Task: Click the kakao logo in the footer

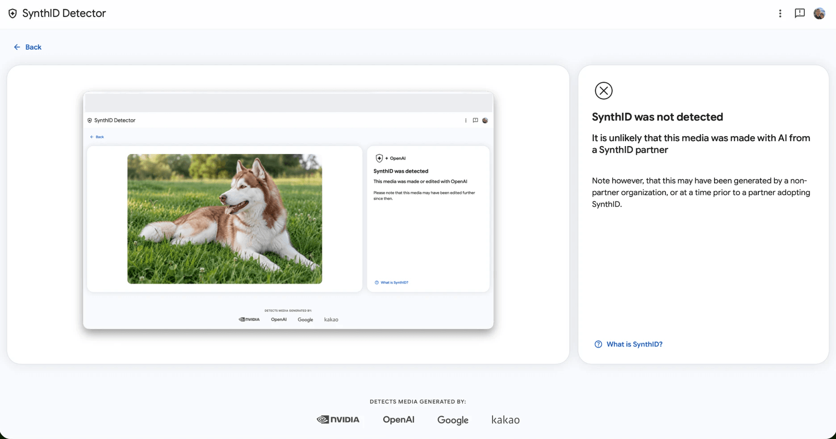Action: (x=506, y=420)
